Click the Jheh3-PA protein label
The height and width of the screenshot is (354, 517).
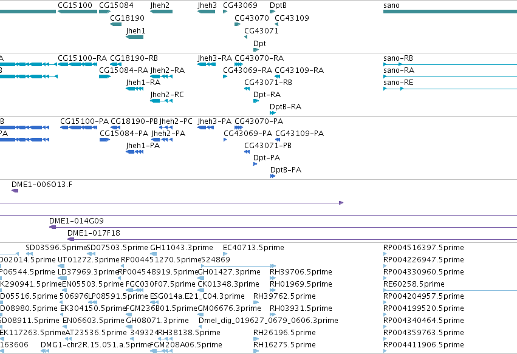click(x=214, y=121)
